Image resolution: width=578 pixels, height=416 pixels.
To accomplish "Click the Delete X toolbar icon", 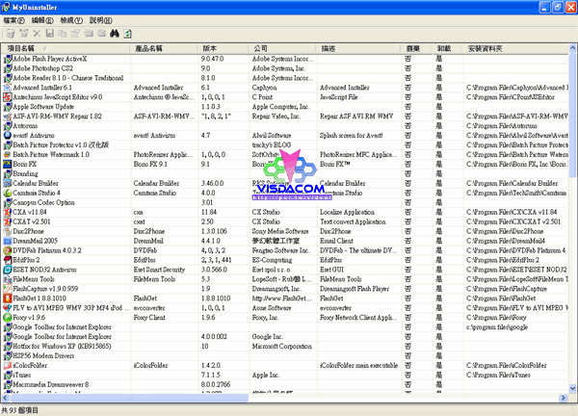I will point(37,34).
